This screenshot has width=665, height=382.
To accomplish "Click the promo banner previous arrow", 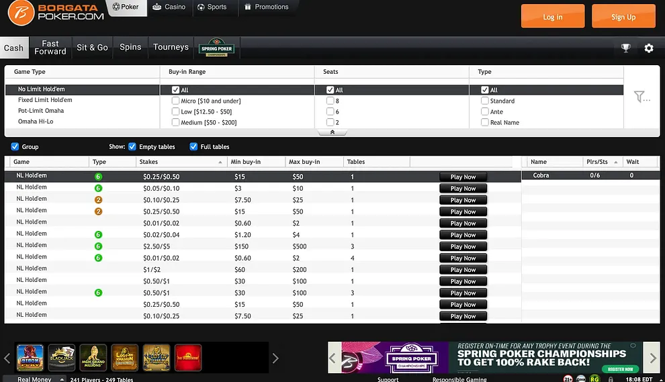I will (334, 357).
